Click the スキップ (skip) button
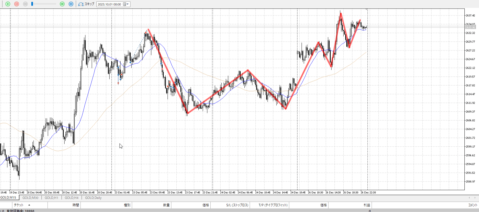 pos(86,4)
